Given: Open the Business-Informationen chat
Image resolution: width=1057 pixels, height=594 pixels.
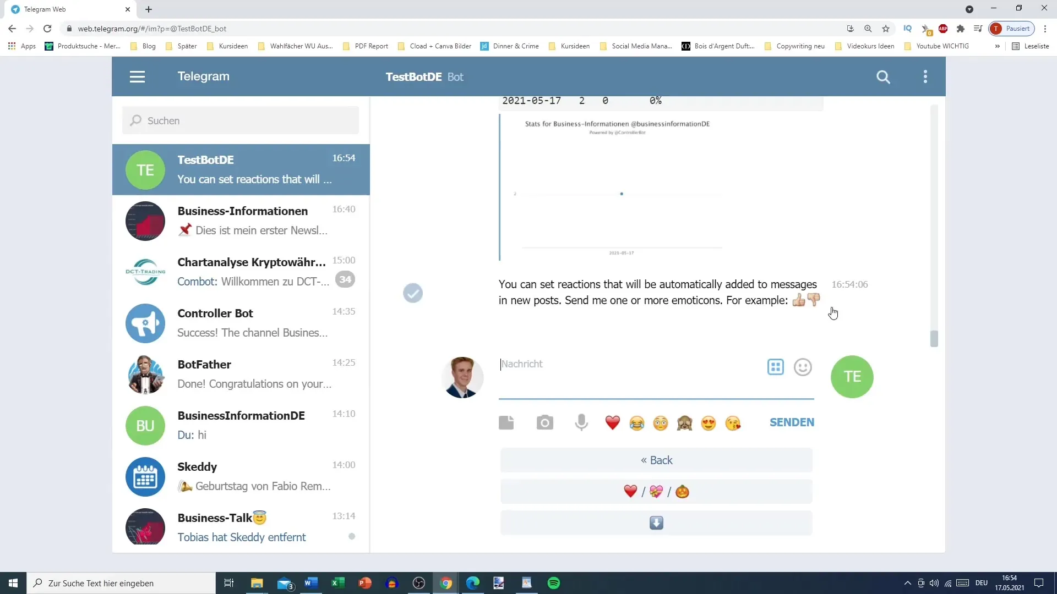Looking at the screenshot, I should (241, 221).
